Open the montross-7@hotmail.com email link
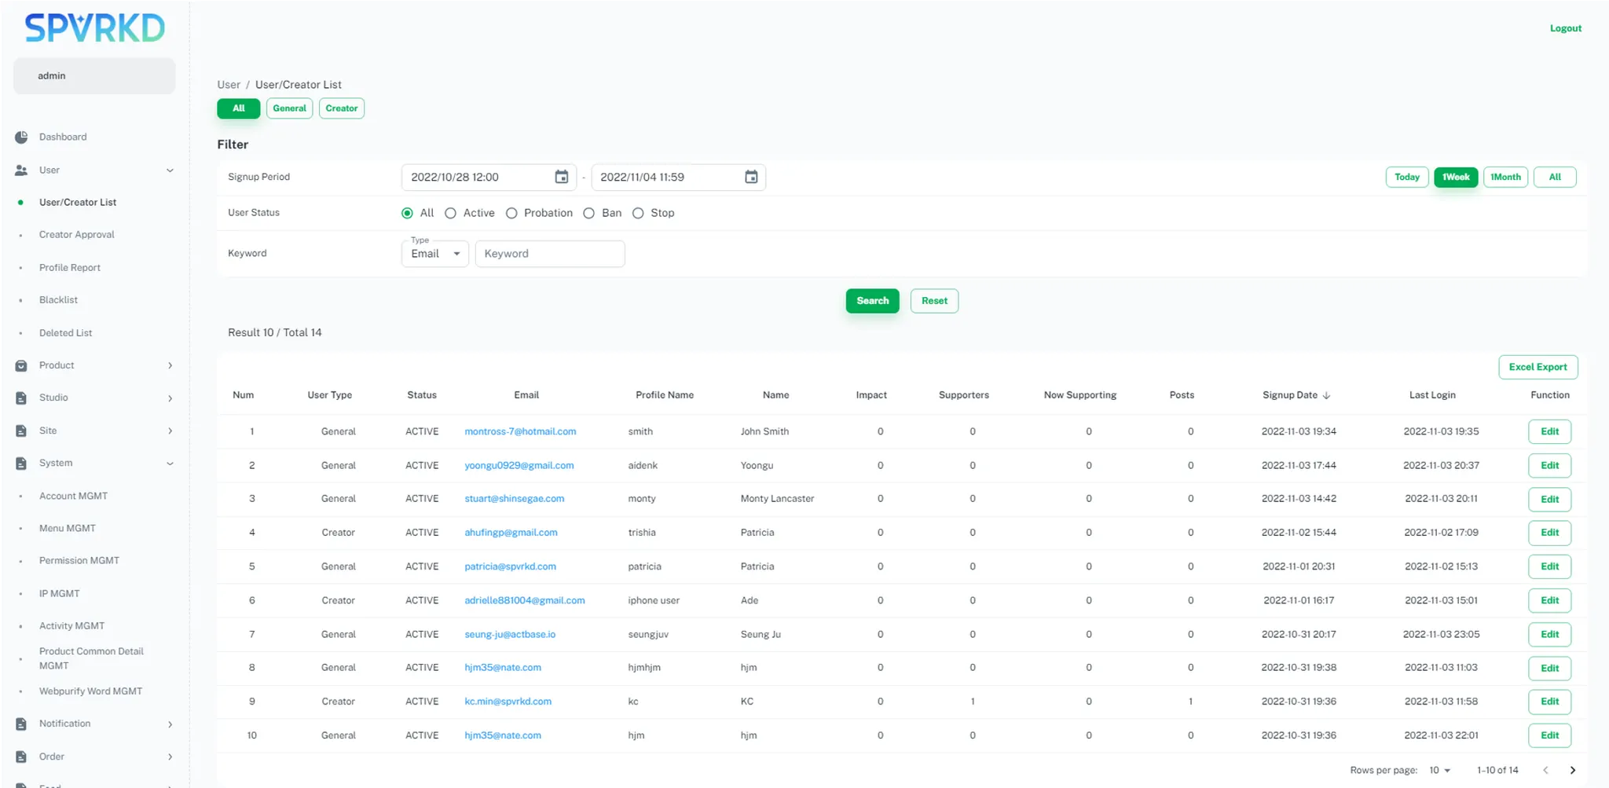This screenshot has width=1609, height=788. [x=520, y=432]
